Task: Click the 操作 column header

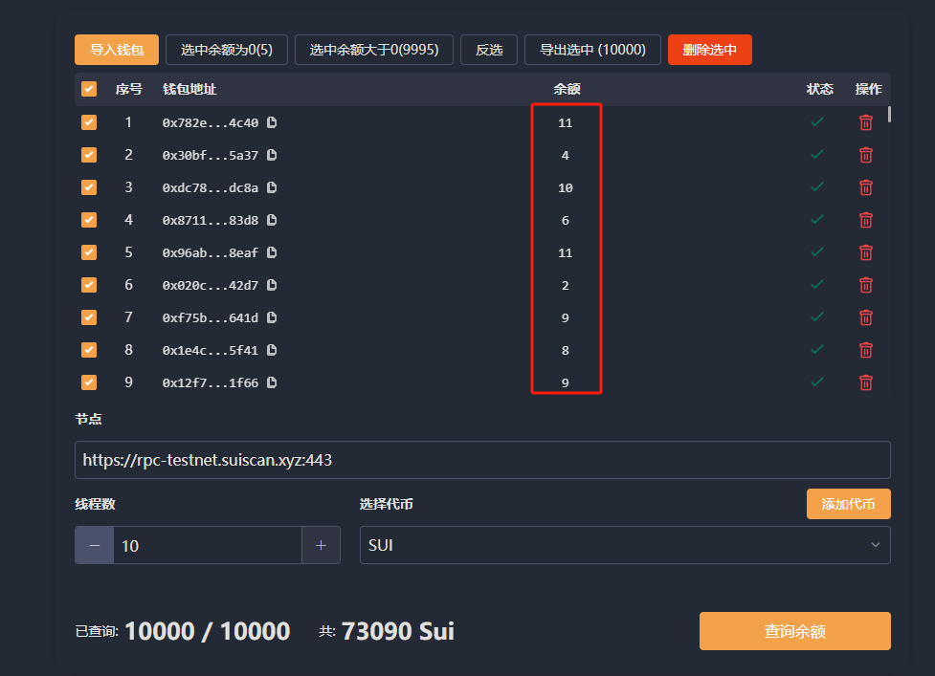Action: coord(868,89)
